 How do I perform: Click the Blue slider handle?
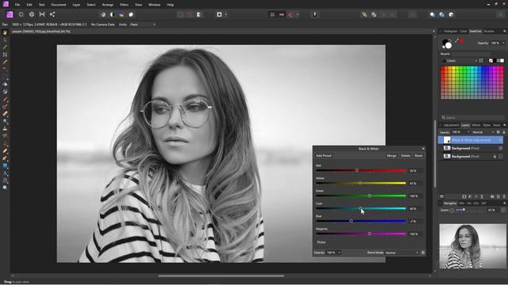click(x=351, y=221)
